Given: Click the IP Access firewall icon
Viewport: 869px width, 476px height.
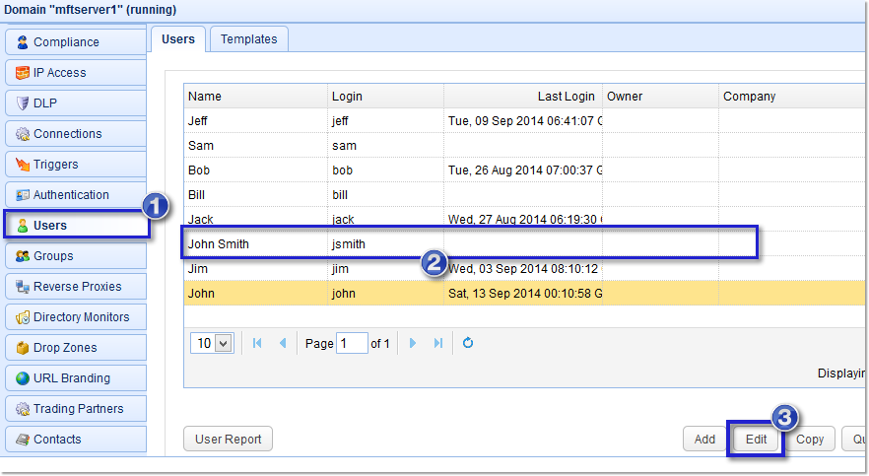Looking at the screenshot, I should tap(23, 73).
